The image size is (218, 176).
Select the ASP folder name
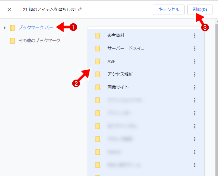tap(111, 61)
